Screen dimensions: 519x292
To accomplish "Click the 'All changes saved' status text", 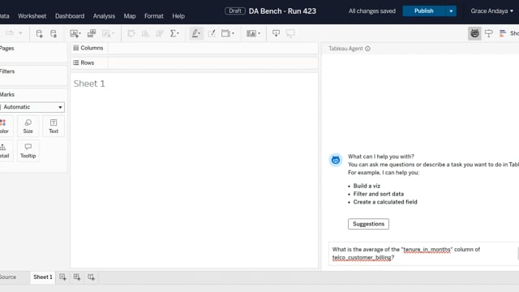I will tap(372, 11).
